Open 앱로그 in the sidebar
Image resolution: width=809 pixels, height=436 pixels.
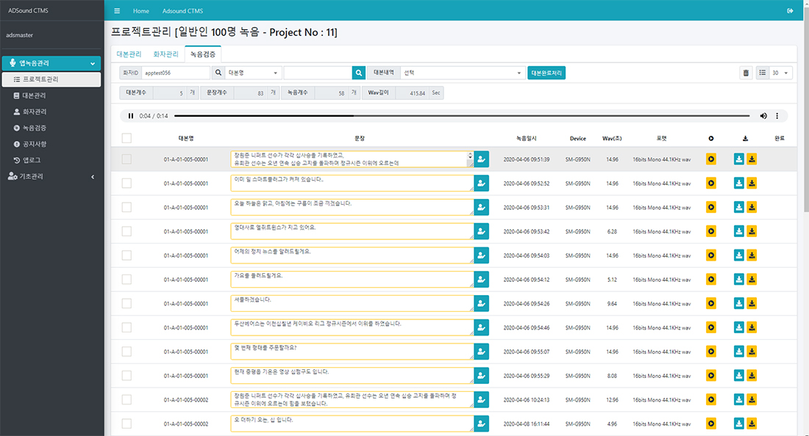tap(51, 160)
